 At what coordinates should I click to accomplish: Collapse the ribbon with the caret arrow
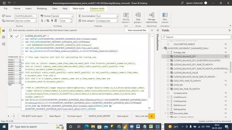point(230,26)
